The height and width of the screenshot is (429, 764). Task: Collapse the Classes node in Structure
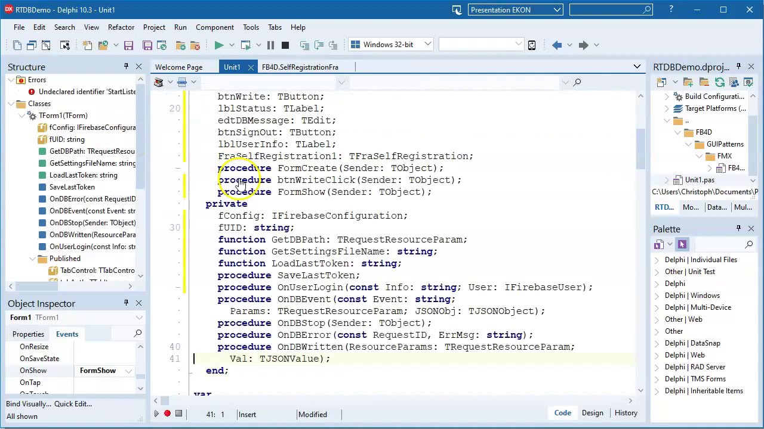pyautogui.click(x=11, y=104)
